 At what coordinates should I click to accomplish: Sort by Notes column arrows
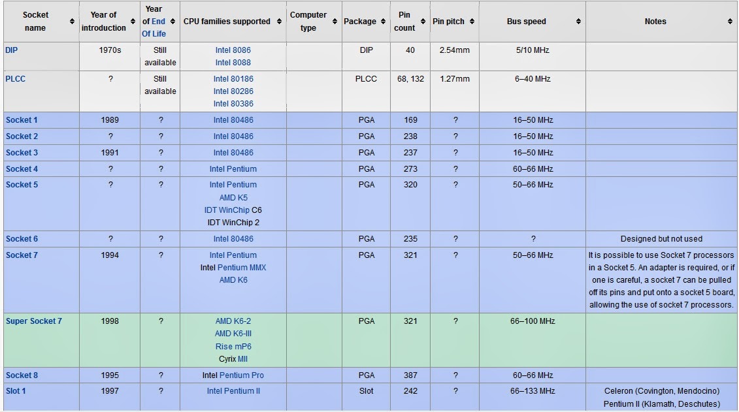[x=730, y=21]
